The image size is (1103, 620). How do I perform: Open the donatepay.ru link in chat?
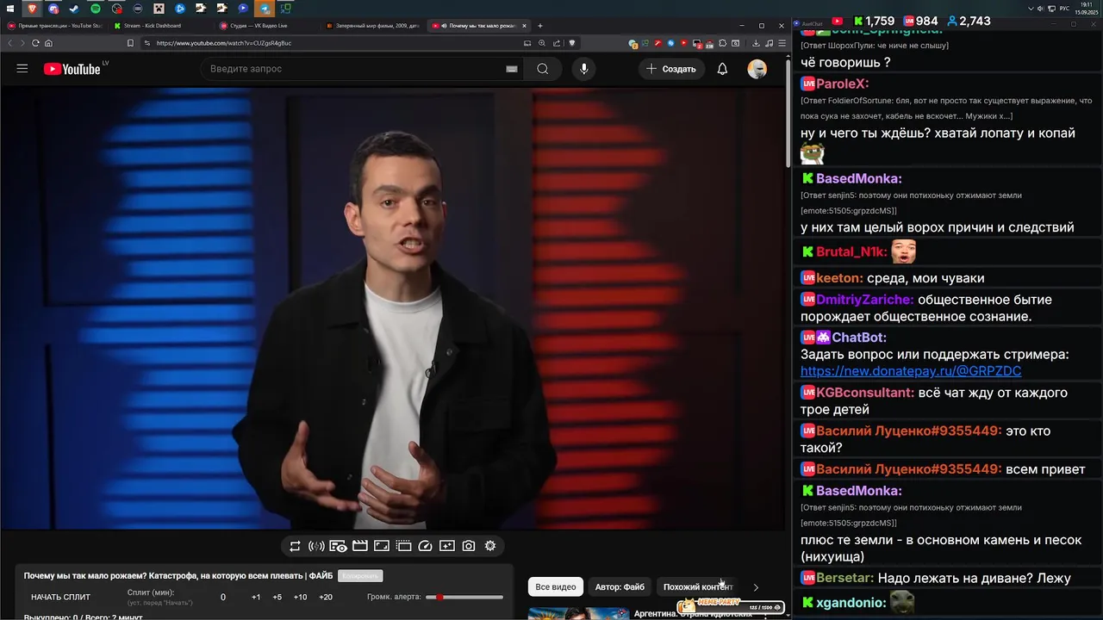911,371
